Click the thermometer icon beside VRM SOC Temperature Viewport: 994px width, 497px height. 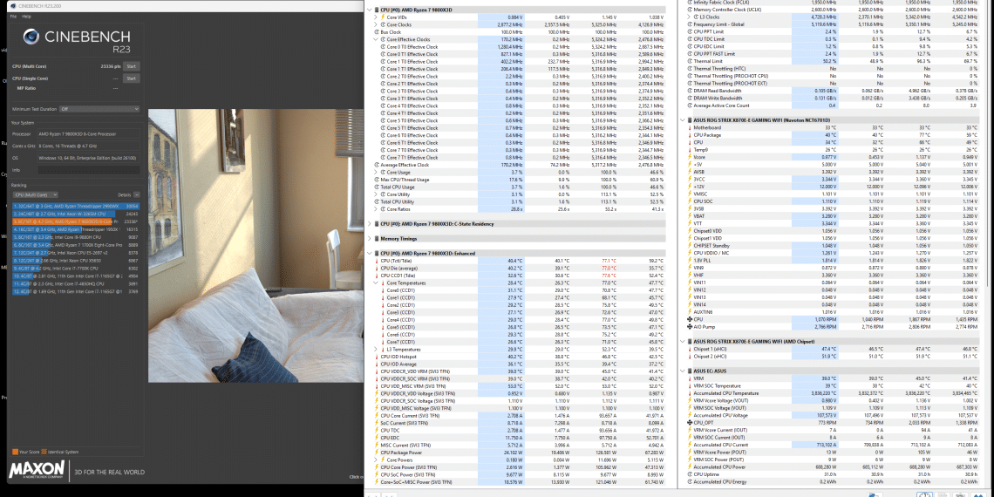coord(689,385)
